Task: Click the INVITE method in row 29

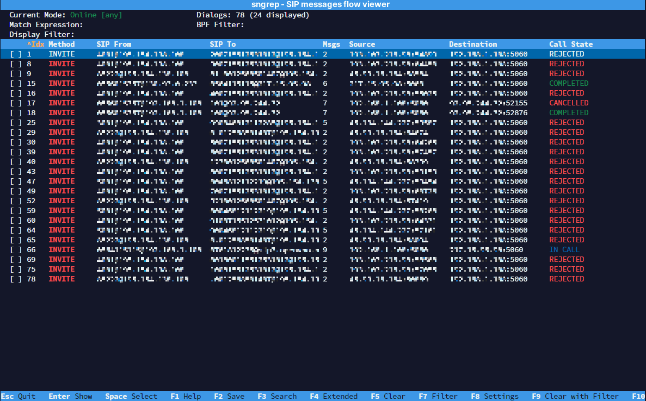Action: pyautogui.click(x=62, y=133)
